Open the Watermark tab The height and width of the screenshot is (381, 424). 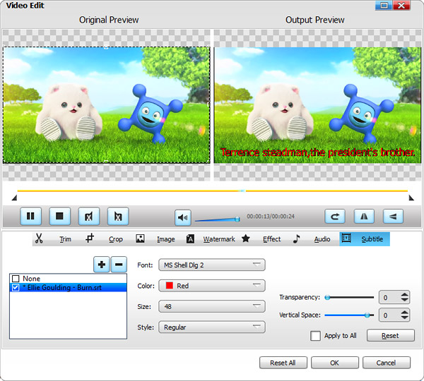(x=219, y=239)
